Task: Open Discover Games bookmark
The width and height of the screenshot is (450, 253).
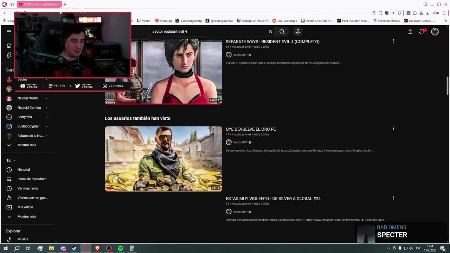Action: coord(419,21)
